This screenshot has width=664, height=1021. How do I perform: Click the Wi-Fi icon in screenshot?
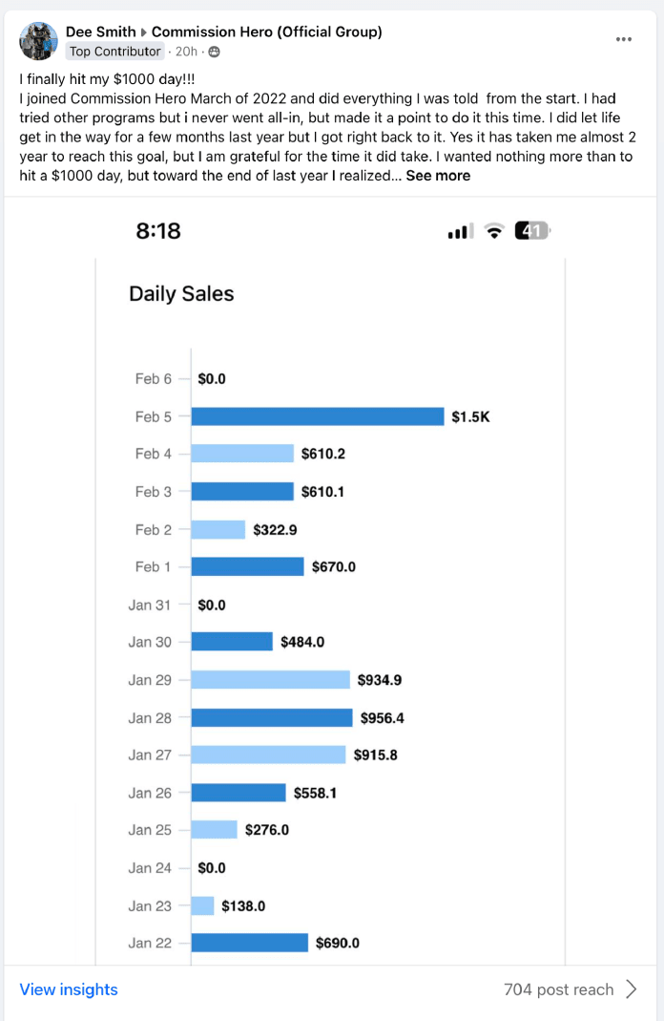493,231
